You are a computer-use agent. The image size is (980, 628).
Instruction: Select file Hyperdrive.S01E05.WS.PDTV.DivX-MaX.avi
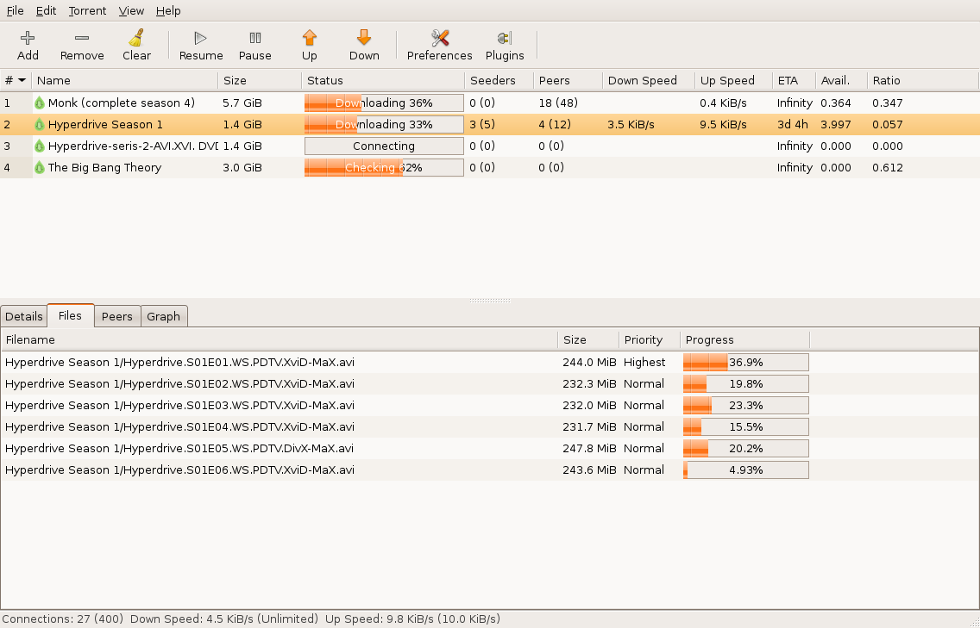pos(179,448)
